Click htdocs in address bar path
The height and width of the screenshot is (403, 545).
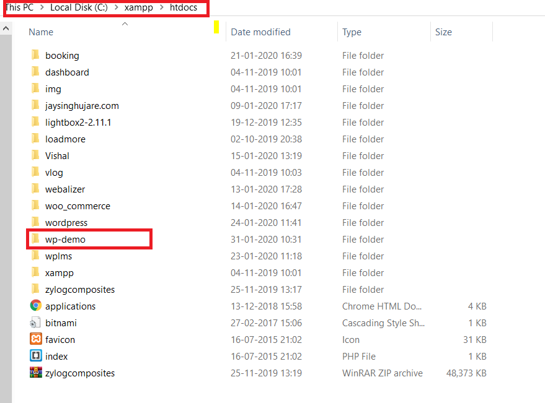point(184,7)
